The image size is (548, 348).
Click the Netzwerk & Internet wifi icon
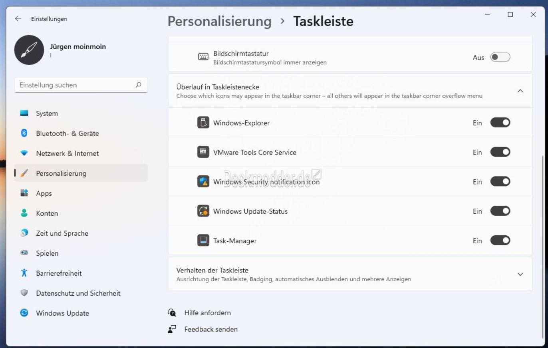coord(24,153)
